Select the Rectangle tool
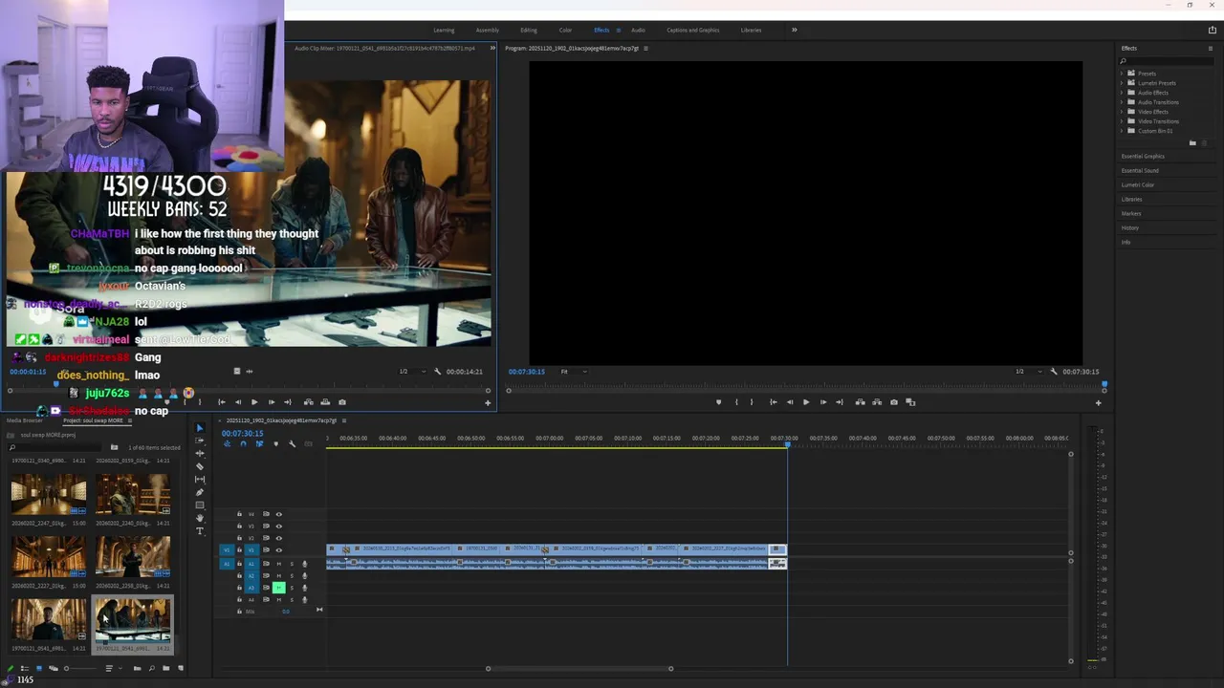Image resolution: width=1224 pixels, height=688 pixels. (x=200, y=505)
